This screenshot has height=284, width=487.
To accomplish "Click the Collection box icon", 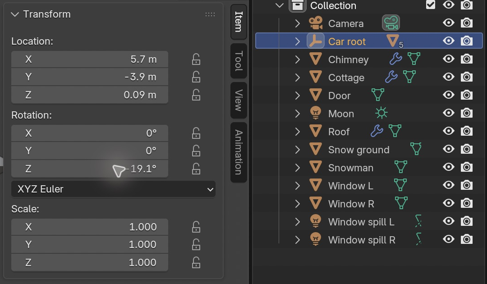I will point(298,5).
